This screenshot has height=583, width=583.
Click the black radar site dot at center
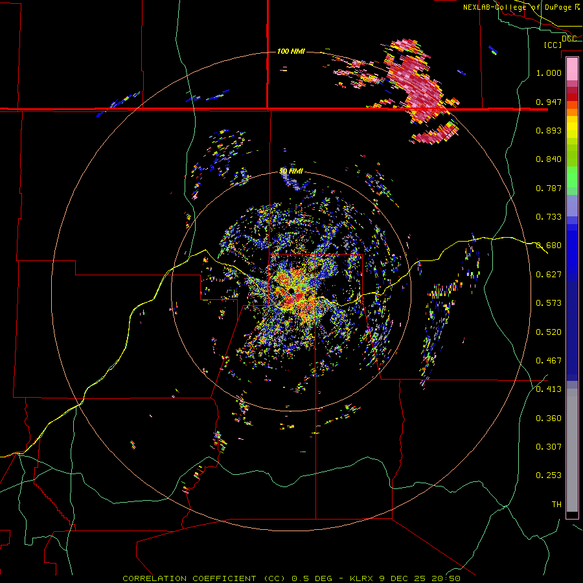pos(291,290)
